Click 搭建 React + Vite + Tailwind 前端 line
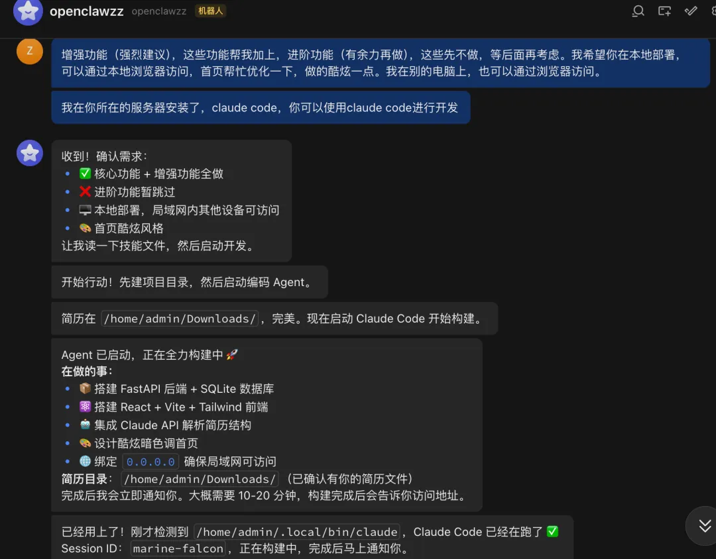 click(174, 407)
